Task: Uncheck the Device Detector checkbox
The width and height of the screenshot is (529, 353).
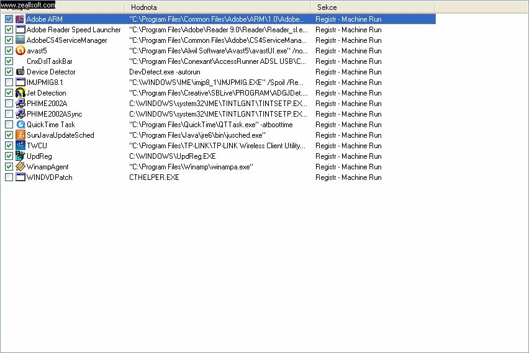Action: pyautogui.click(x=9, y=72)
